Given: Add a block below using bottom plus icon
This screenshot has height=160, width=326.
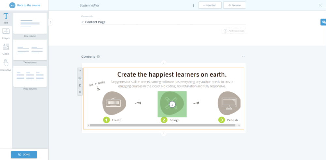Looking at the screenshot, I should (x=164, y=133).
